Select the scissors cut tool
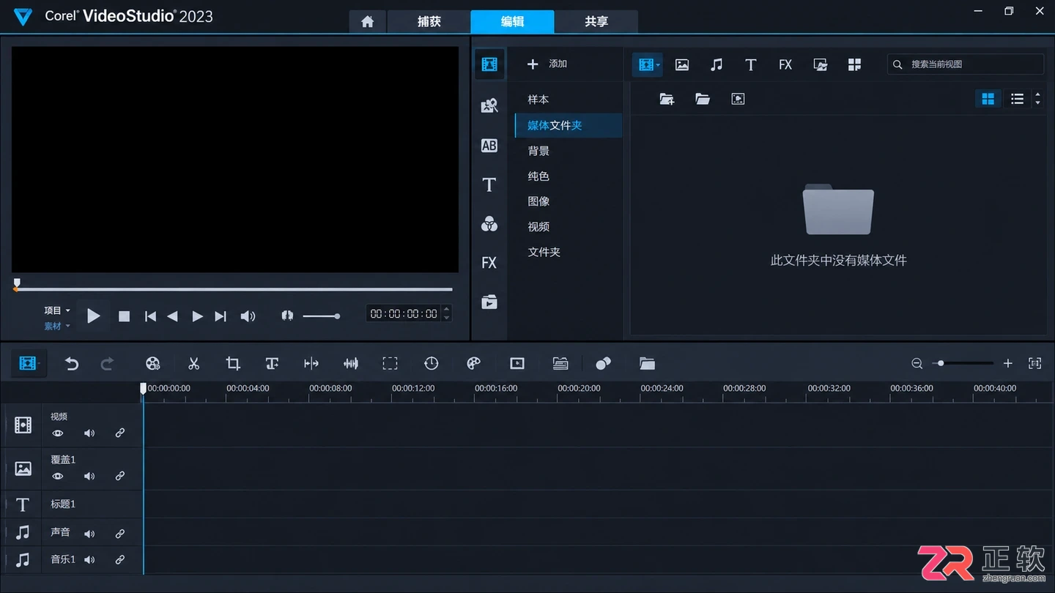 coord(193,363)
